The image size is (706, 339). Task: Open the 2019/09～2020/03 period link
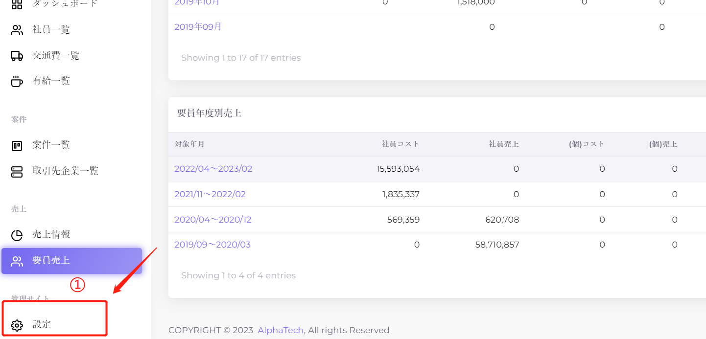click(212, 245)
